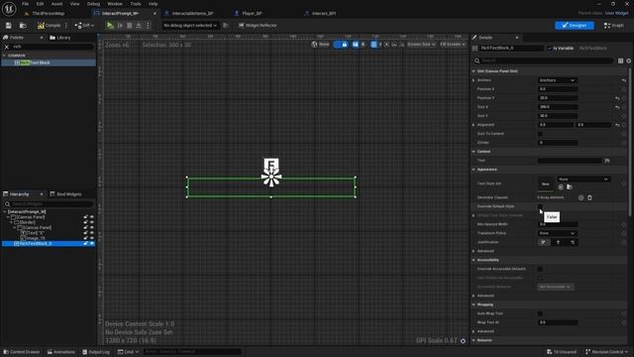Click the Skip frame playback icon

click(x=120, y=26)
